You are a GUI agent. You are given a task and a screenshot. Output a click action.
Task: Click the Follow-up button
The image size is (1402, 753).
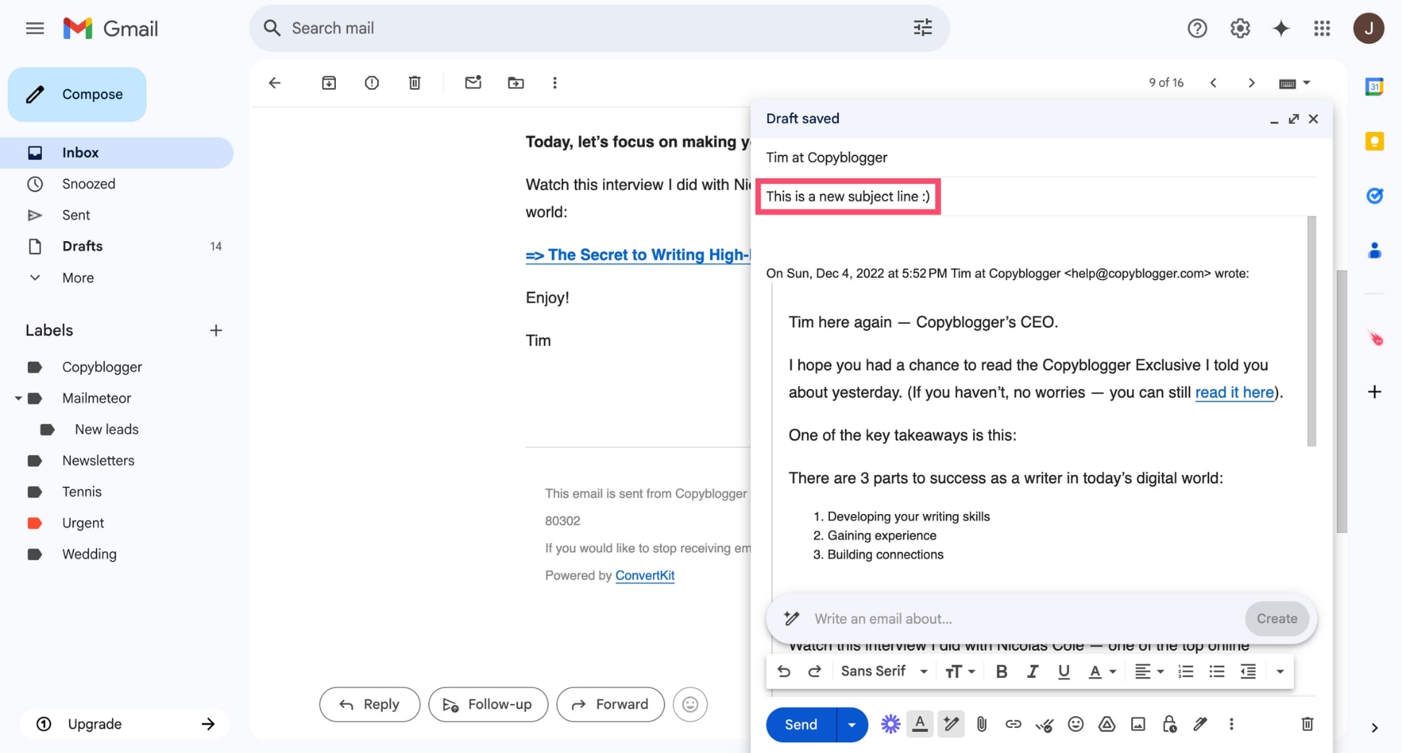point(488,705)
